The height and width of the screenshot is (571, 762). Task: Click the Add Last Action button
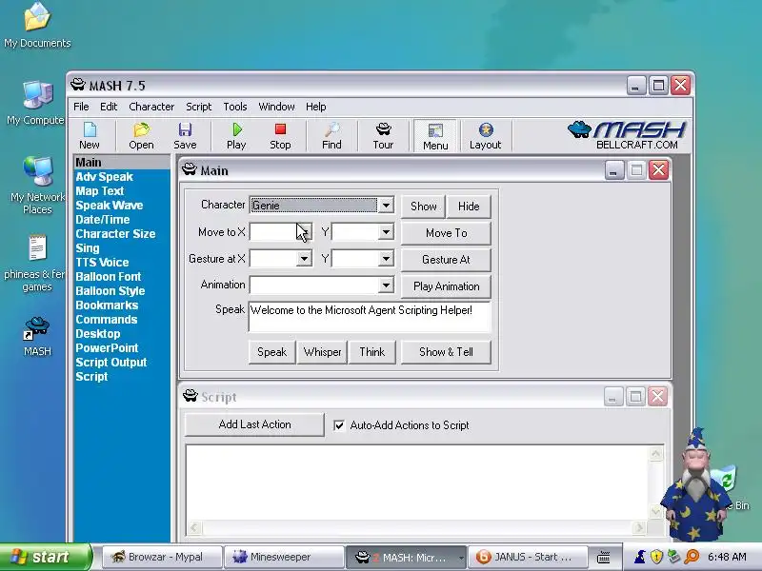pos(254,424)
